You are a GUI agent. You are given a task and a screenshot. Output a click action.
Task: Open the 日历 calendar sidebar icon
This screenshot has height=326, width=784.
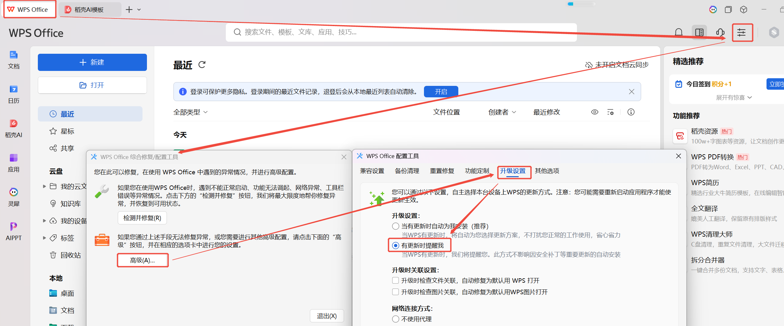coord(14,94)
